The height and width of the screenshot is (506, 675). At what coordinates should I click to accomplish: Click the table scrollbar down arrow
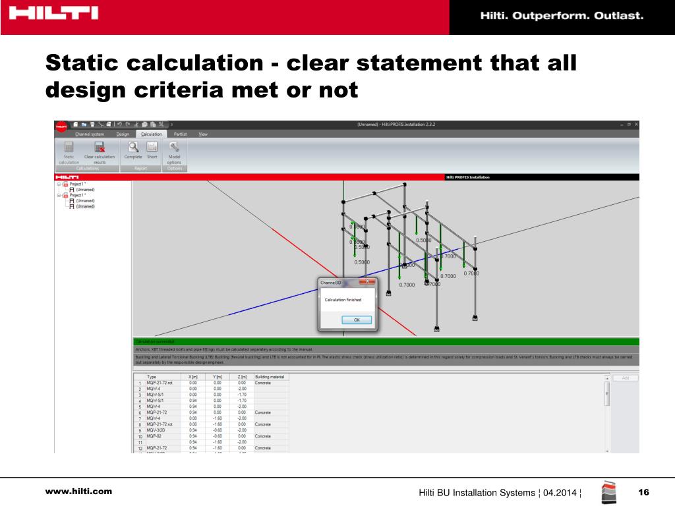pos(607,451)
